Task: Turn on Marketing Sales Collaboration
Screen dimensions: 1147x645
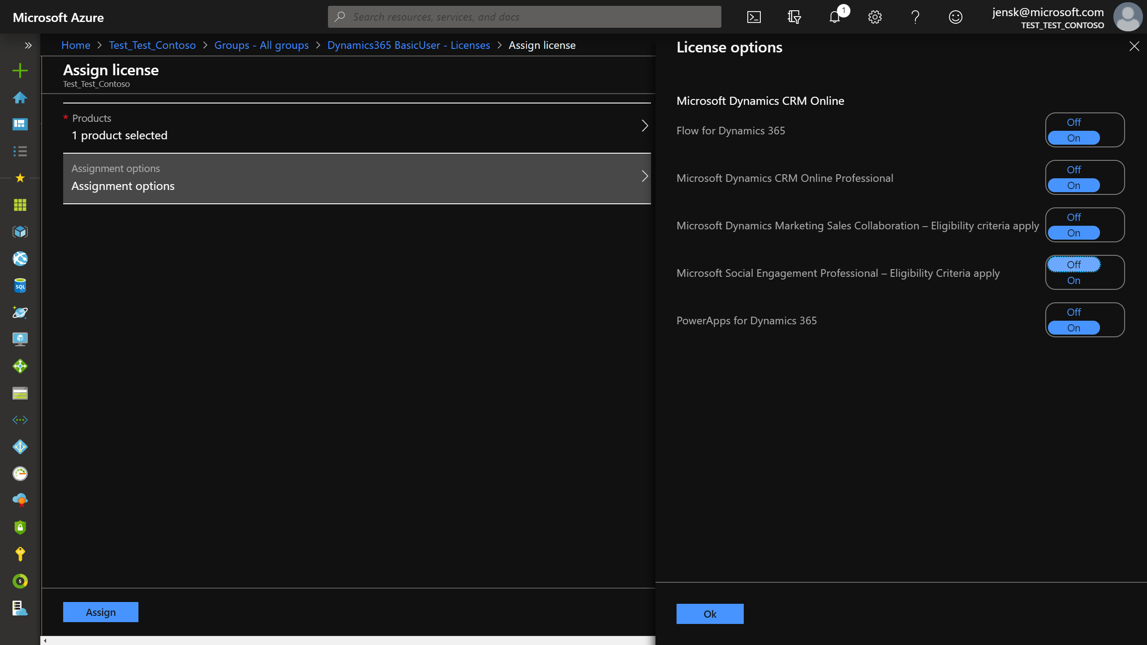Action: [x=1074, y=233]
